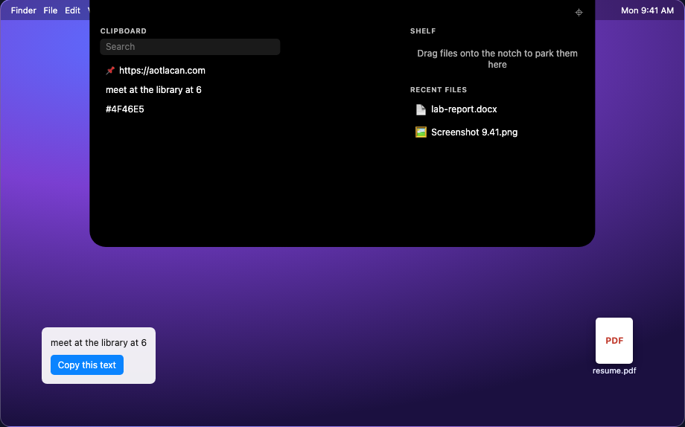Open Screenshot 9.41.png from Recent Files
The width and height of the screenshot is (685, 427).
(x=497, y=132)
